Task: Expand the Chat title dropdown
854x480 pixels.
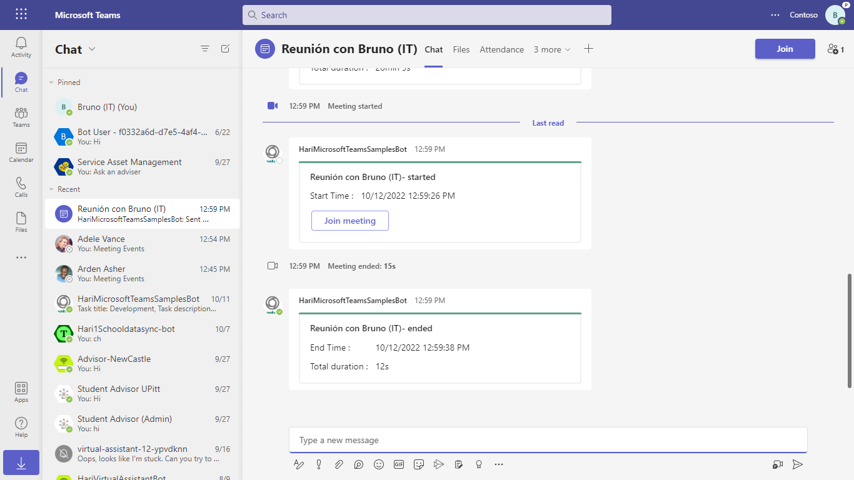Action: click(x=93, y=49)
